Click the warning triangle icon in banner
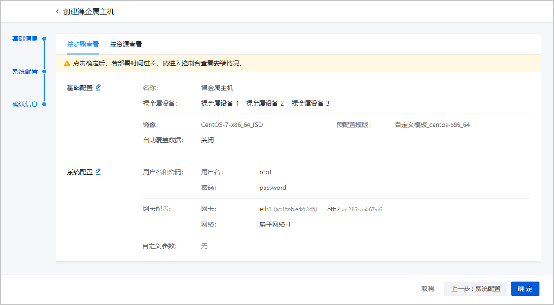Viewport: 554px width, 305px height. point(67,64)
